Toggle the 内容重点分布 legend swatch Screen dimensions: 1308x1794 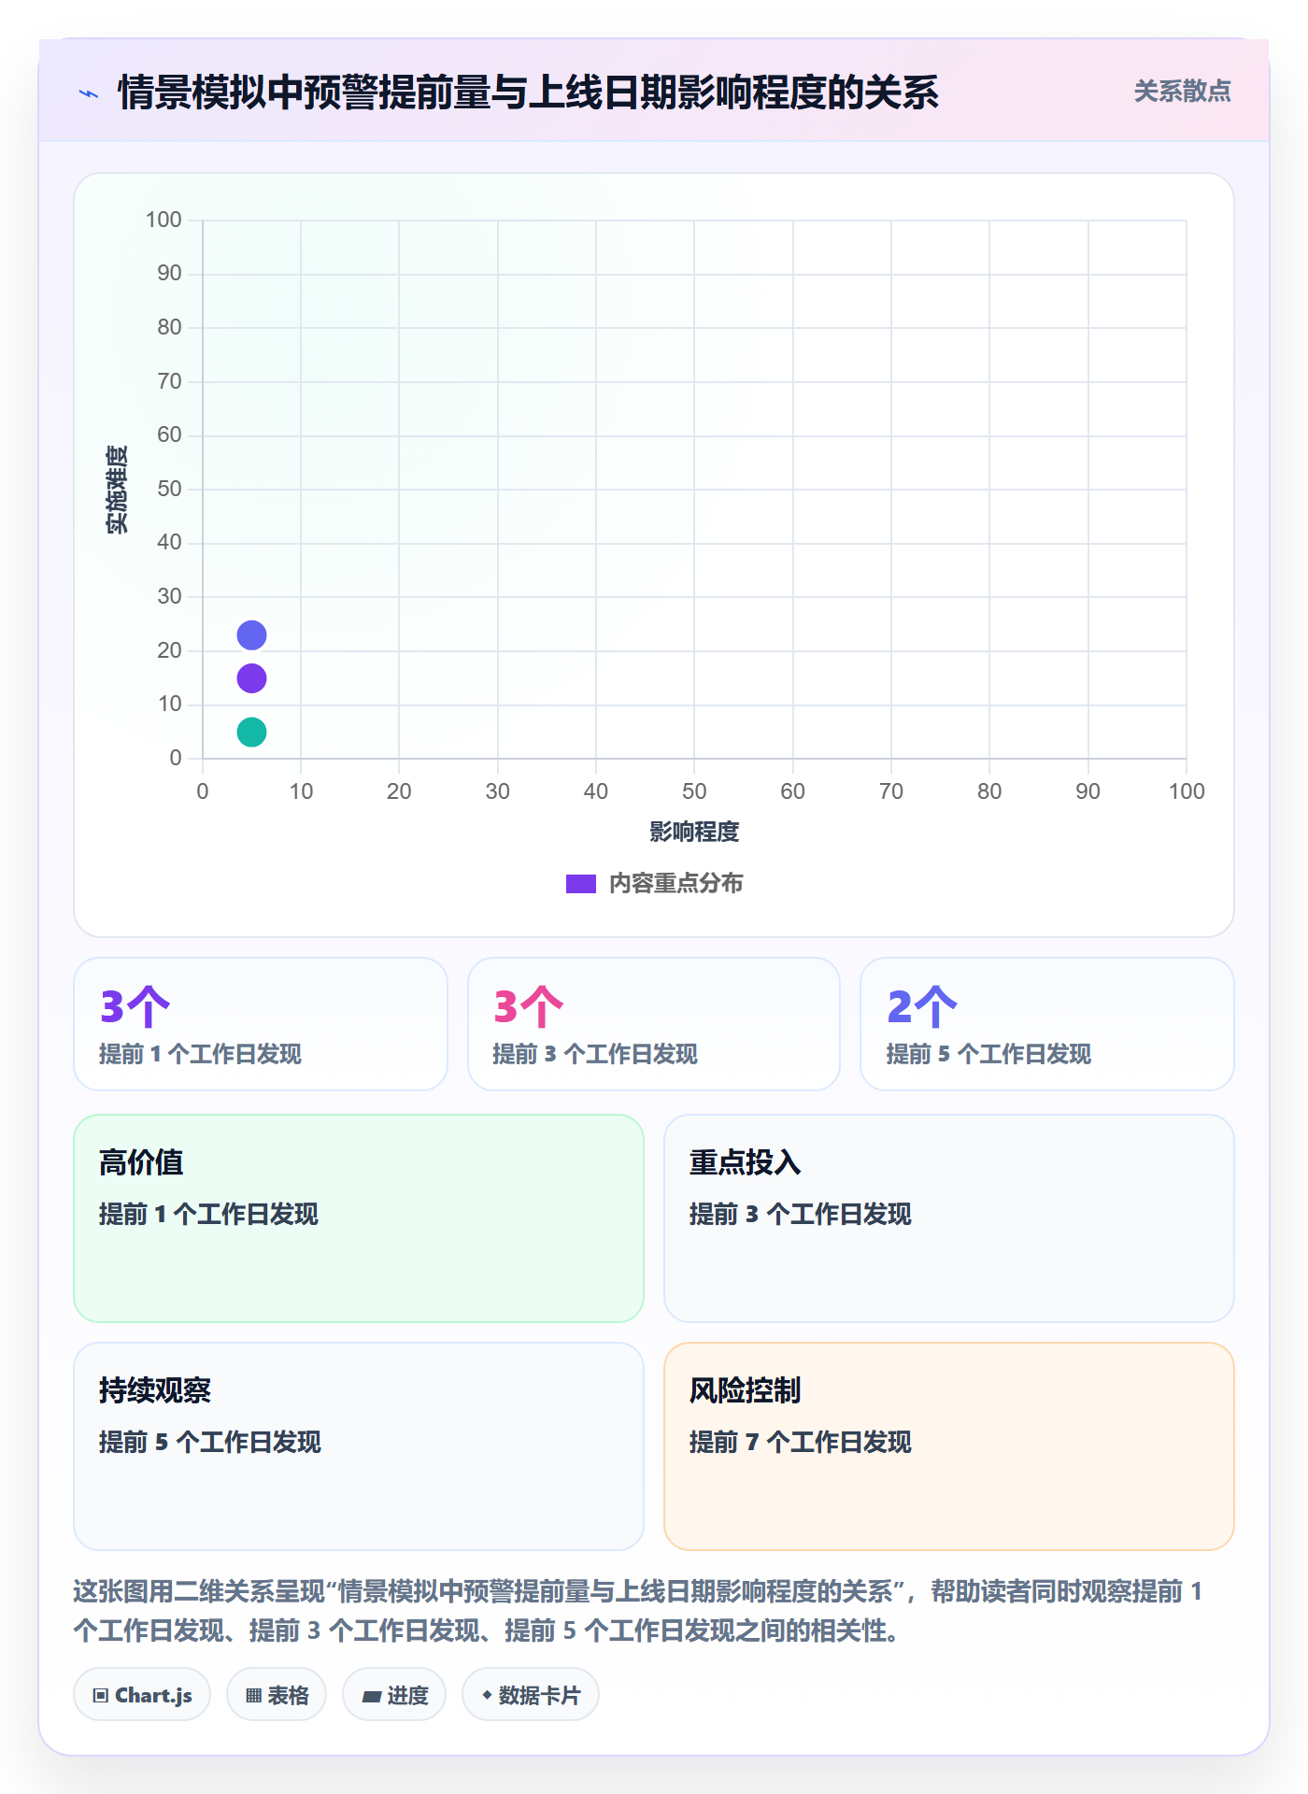pyautogui.click(x=580, y=884)
